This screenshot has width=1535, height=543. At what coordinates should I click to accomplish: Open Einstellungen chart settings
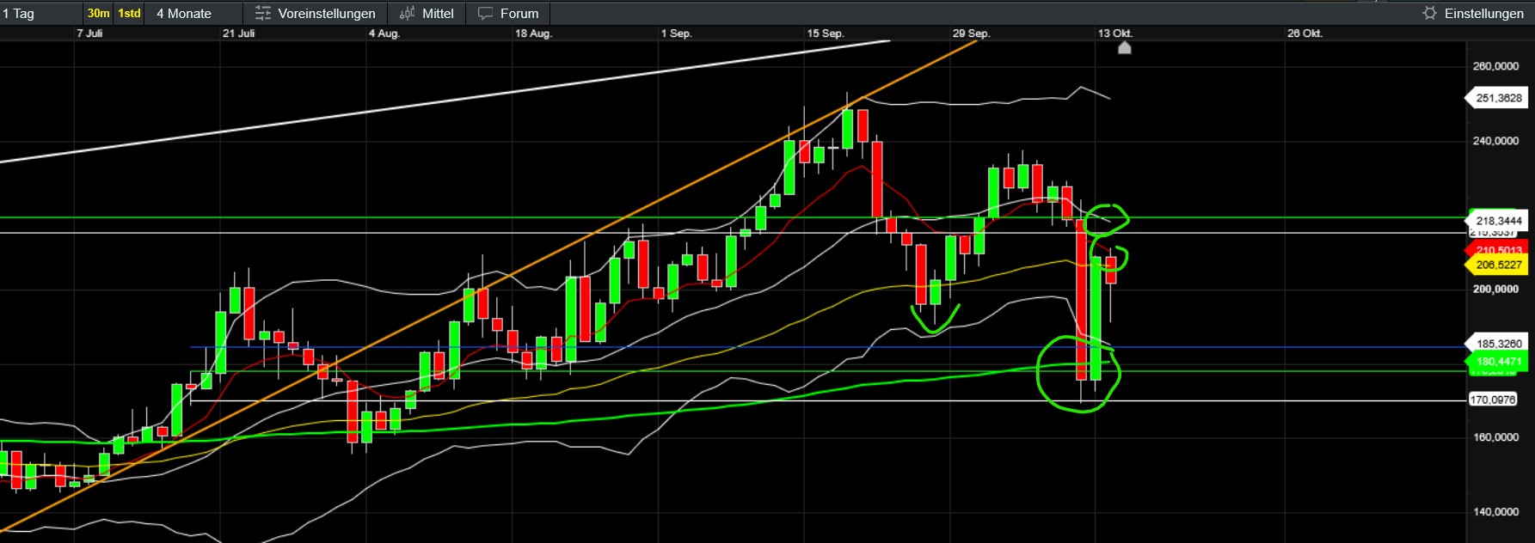point(1472,13)
